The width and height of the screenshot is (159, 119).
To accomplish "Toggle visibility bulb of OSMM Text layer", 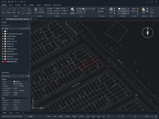I will tap(3, 56).
